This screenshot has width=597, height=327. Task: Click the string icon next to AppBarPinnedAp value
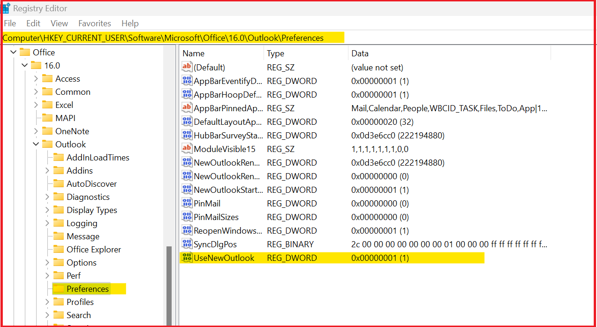coord(187,108)
